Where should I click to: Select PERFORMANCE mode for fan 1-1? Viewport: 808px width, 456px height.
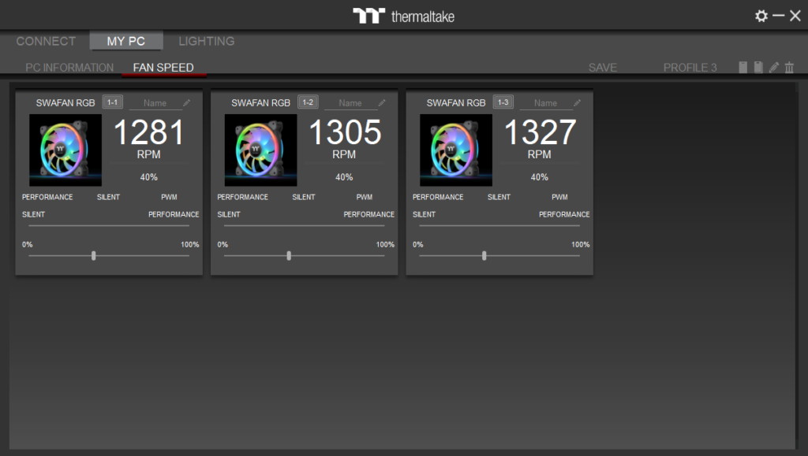47,197
